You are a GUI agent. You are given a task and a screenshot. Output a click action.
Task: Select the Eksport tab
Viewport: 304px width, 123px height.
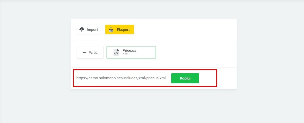pyautogui.click(x=119, y=29)
